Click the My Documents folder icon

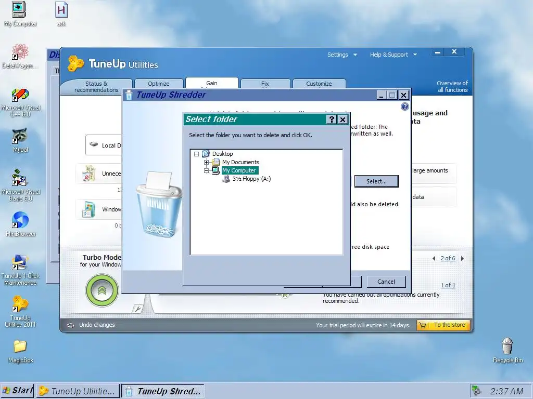point(216,162)
